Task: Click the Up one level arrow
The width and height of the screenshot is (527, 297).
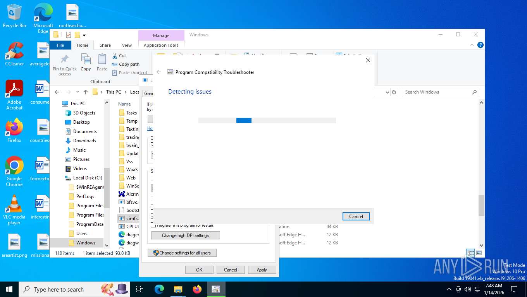Action: (86, 92)
